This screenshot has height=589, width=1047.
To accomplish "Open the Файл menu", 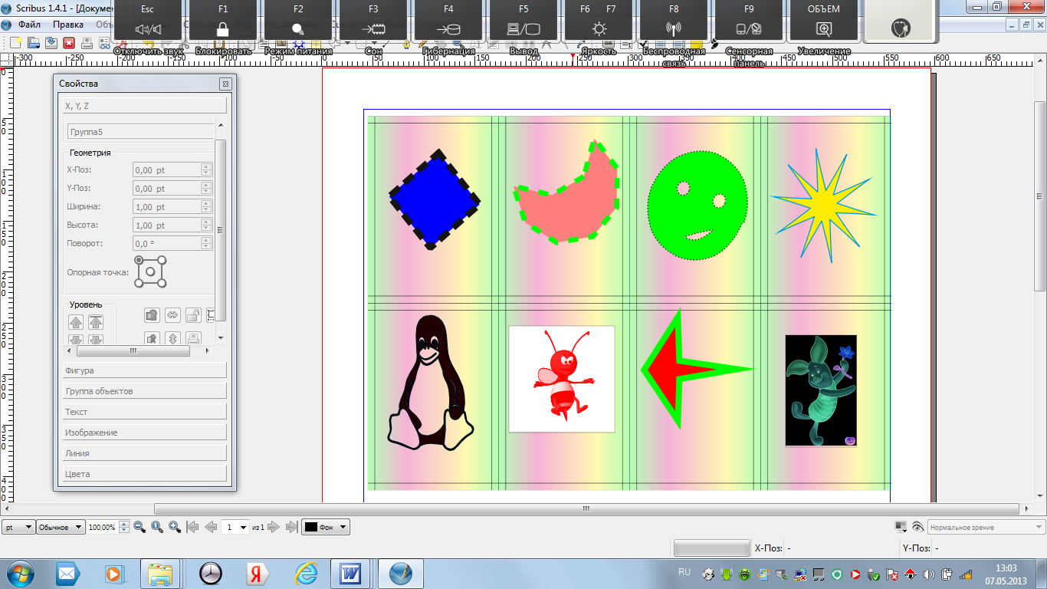I will [x=30, y=24].
